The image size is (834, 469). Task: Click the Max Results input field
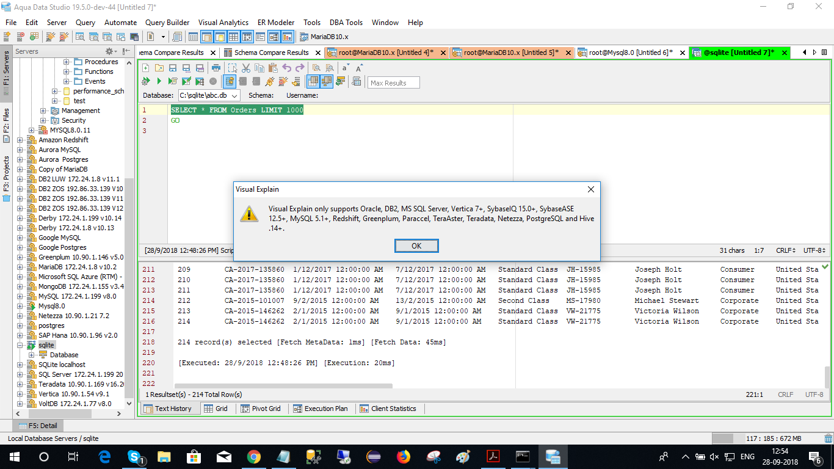point(394,83)
